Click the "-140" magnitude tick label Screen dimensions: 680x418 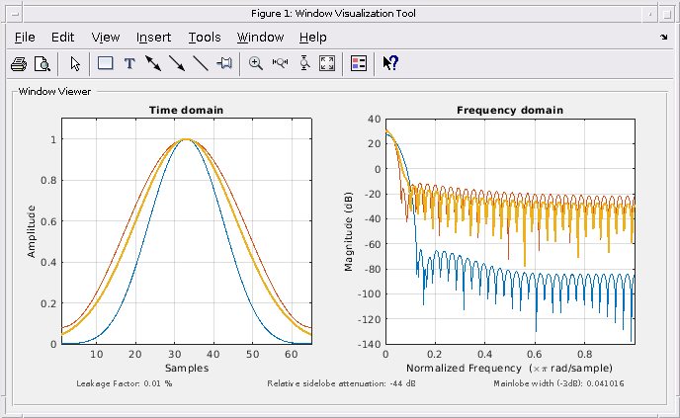pyautogui.click(x=369, y=344)
